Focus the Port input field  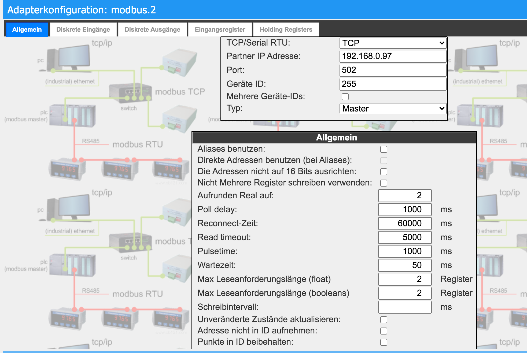[393, 70]
